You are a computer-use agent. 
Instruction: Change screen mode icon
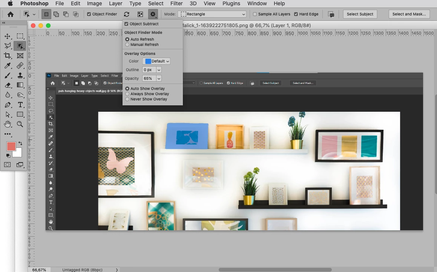coord(20,165)
